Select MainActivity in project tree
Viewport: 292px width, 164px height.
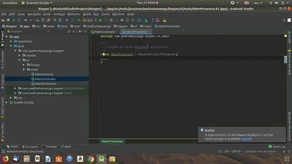coord(44,74)
